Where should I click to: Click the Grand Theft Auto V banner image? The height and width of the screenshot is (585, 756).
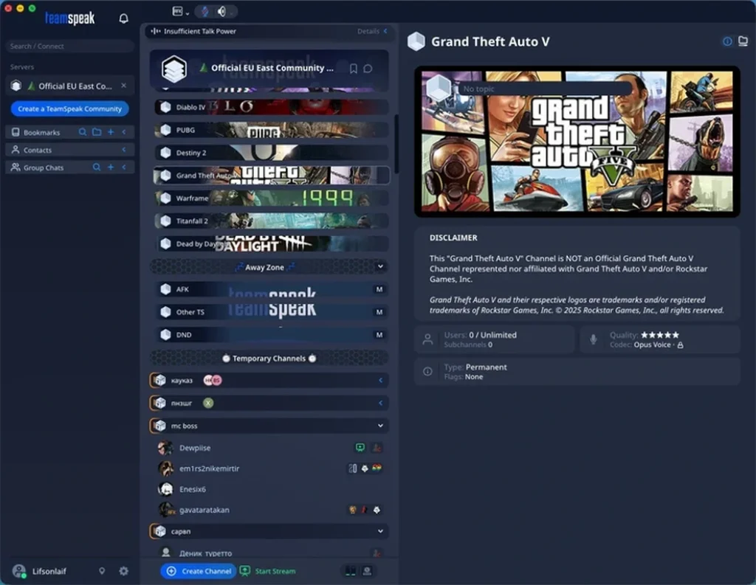[577, 141]
